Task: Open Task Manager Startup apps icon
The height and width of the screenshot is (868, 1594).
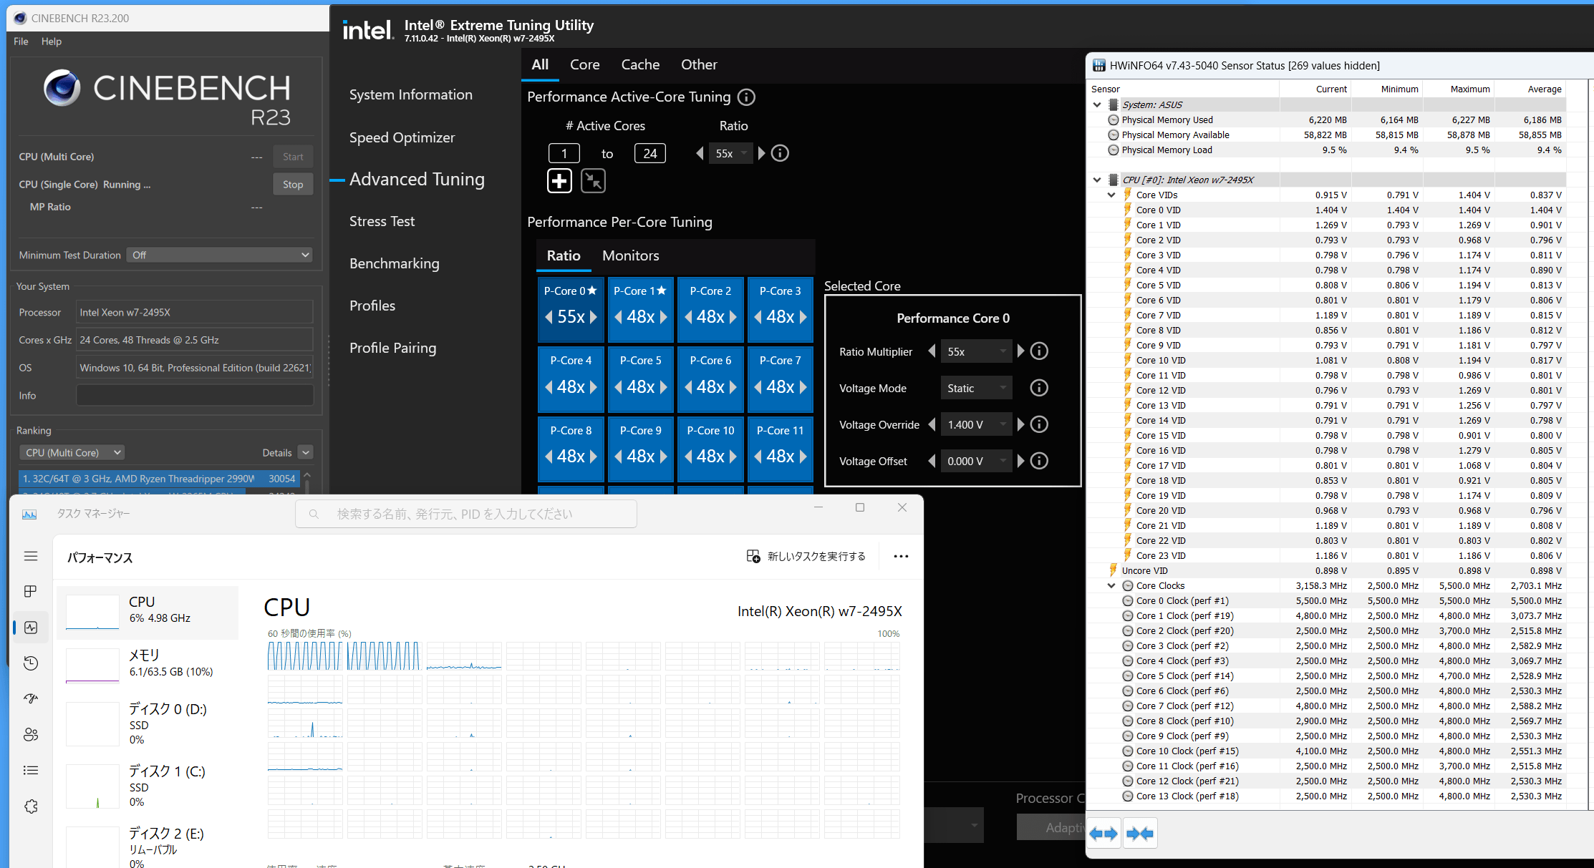Action: [x=31, y=699]
